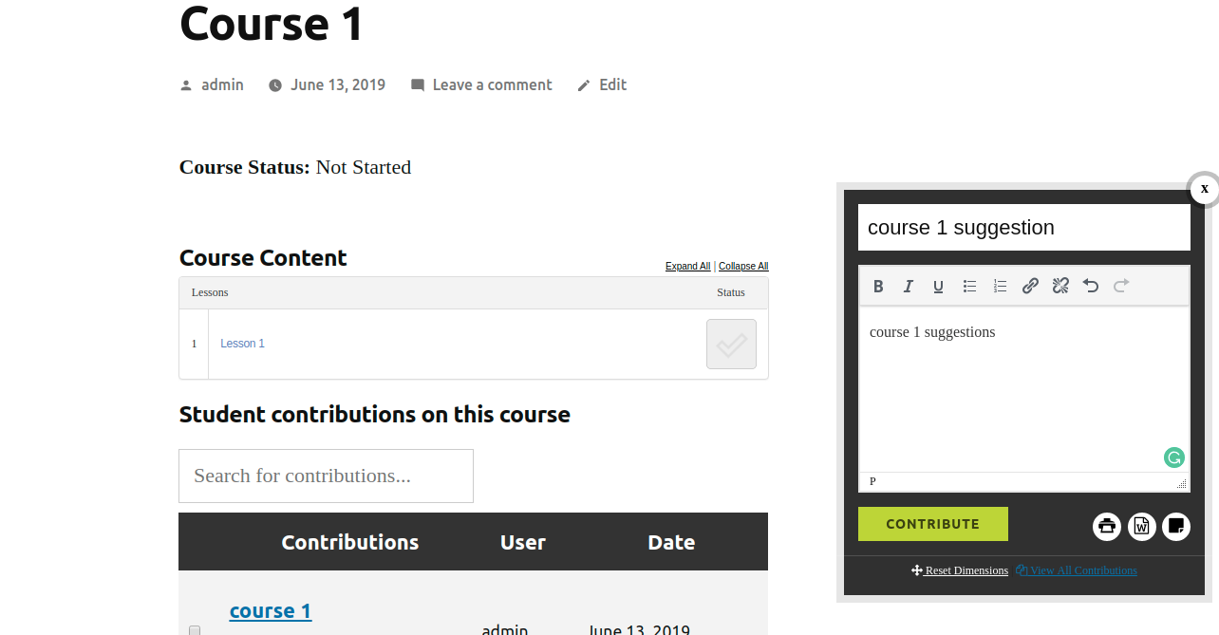Screen dimensions: 1219x635
Task: Click the green Grammarly icon
Action: tap(1174, 458)
